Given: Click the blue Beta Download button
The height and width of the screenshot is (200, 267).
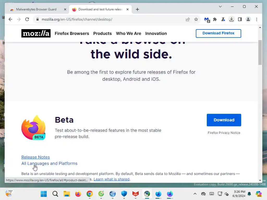Looking at the screenshot, I should (224, 120).
